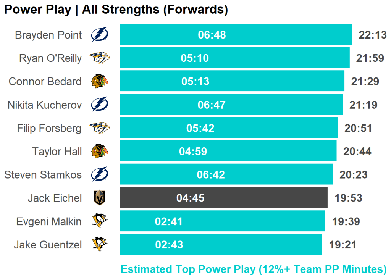Click the Lightning logo beside Nikita Kucherov

tap(99, 105)
